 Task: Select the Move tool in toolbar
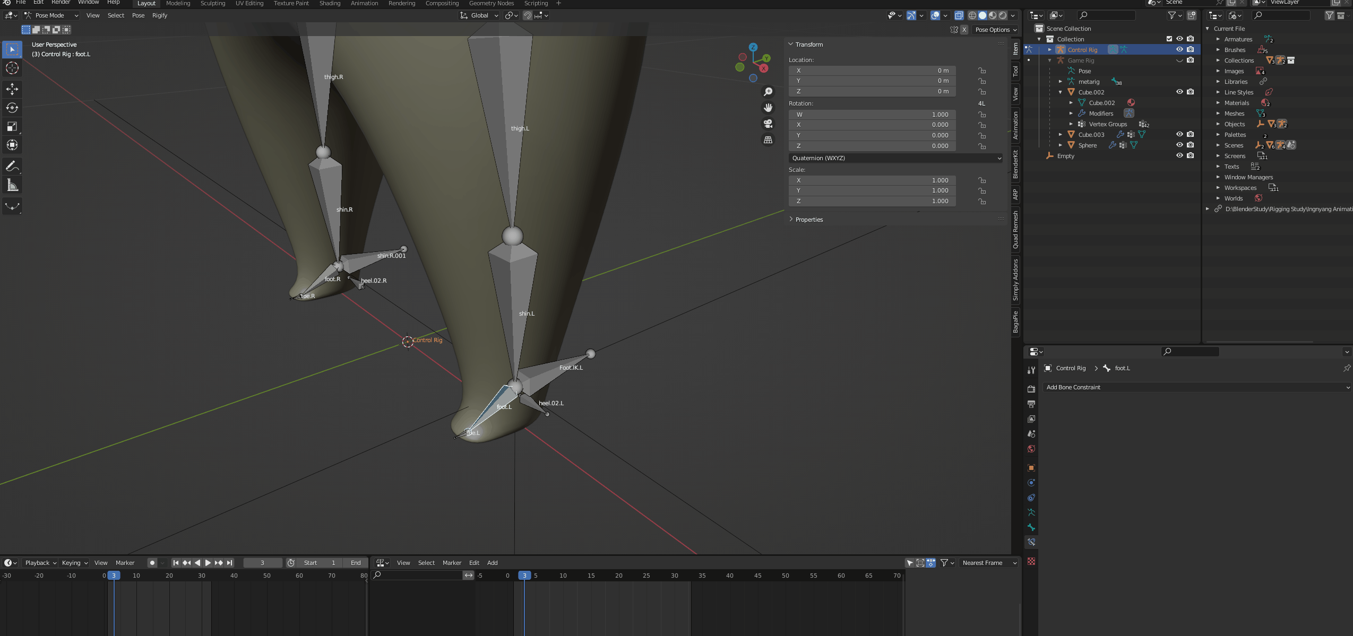pyautogui.click(x=12, y=89)
